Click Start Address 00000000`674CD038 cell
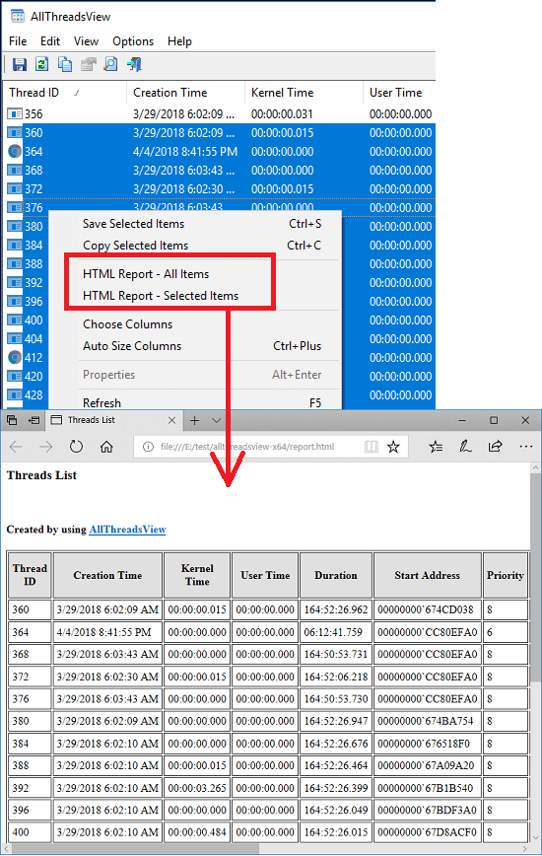 tap(428, 609)
